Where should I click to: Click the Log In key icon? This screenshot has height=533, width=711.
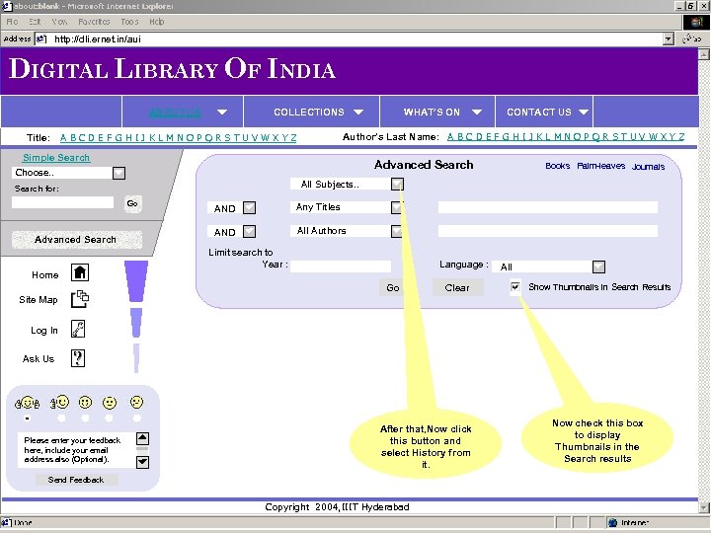tap(78, 329)
